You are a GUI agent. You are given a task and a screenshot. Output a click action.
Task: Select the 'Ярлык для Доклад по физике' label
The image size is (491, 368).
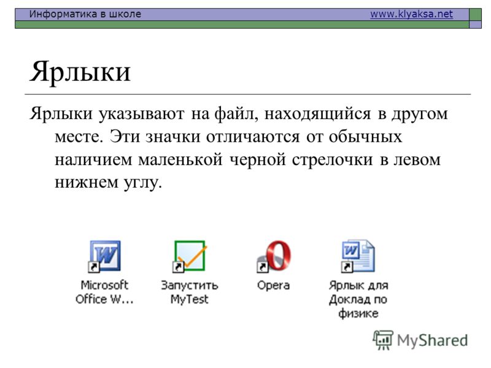point(358,299)
